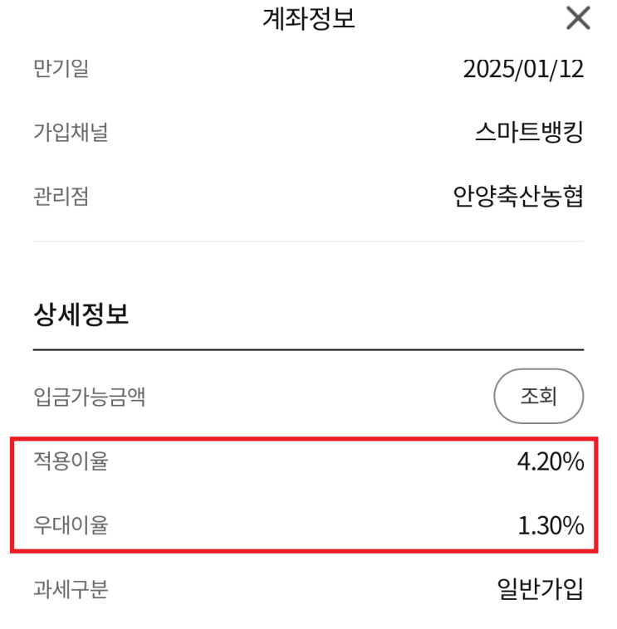This screenshot has width=617, height=629.
Task: Select the 만기일 label
Action: (61, 69)
